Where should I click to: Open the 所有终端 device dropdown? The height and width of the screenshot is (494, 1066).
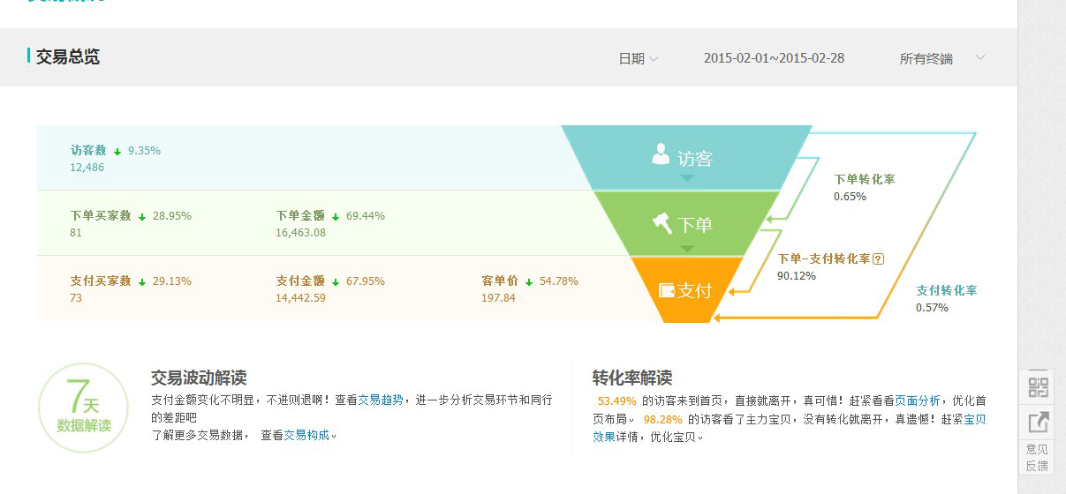[941, 59]
